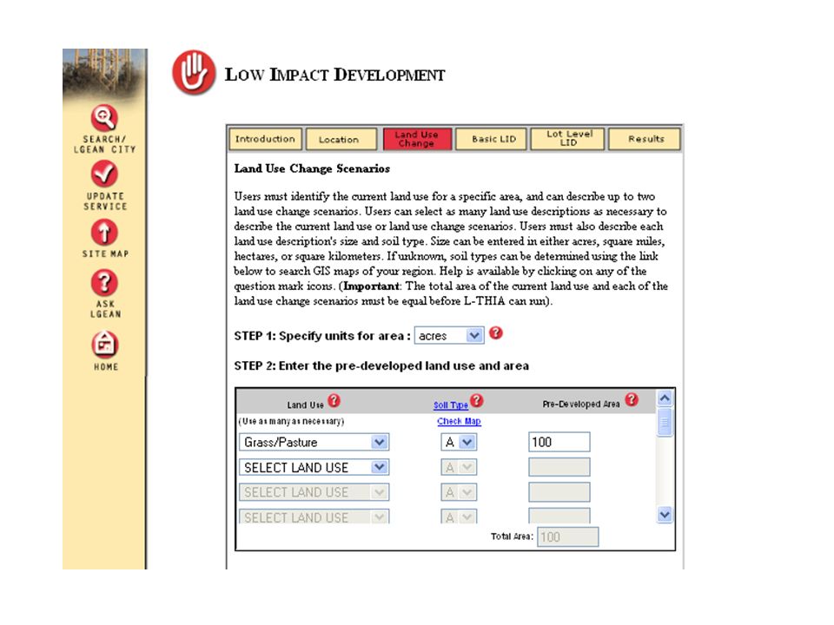Open help icon next to area units
The width and height of the screenshot is (834, 625).
tap(496, 333)
